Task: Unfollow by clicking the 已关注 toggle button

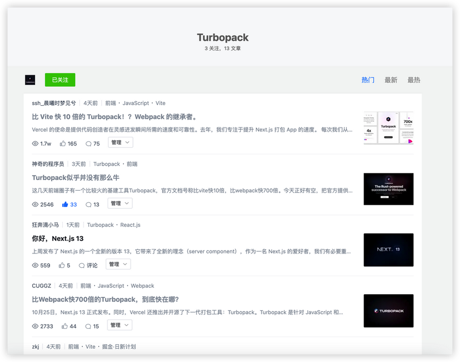Action: (x=60, y=79)
